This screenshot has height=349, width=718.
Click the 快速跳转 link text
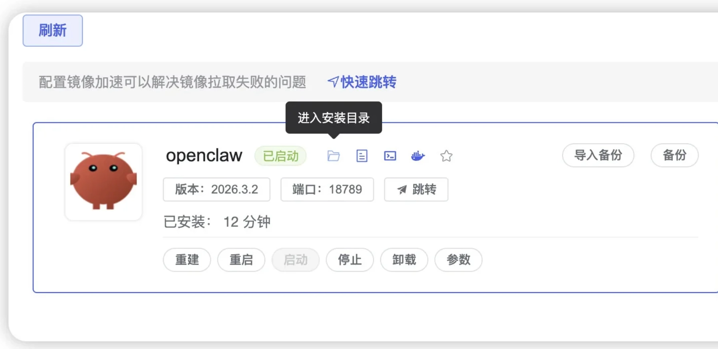pyautogui.click(x=367, y=82)
